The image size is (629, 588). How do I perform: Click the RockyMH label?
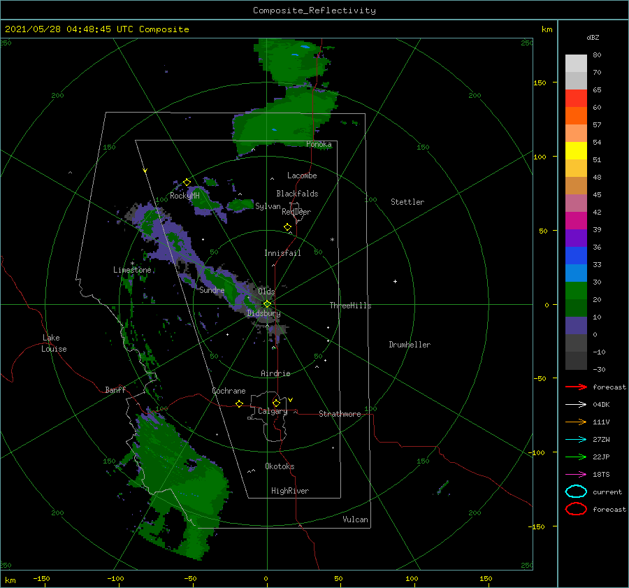click(185, 196)
